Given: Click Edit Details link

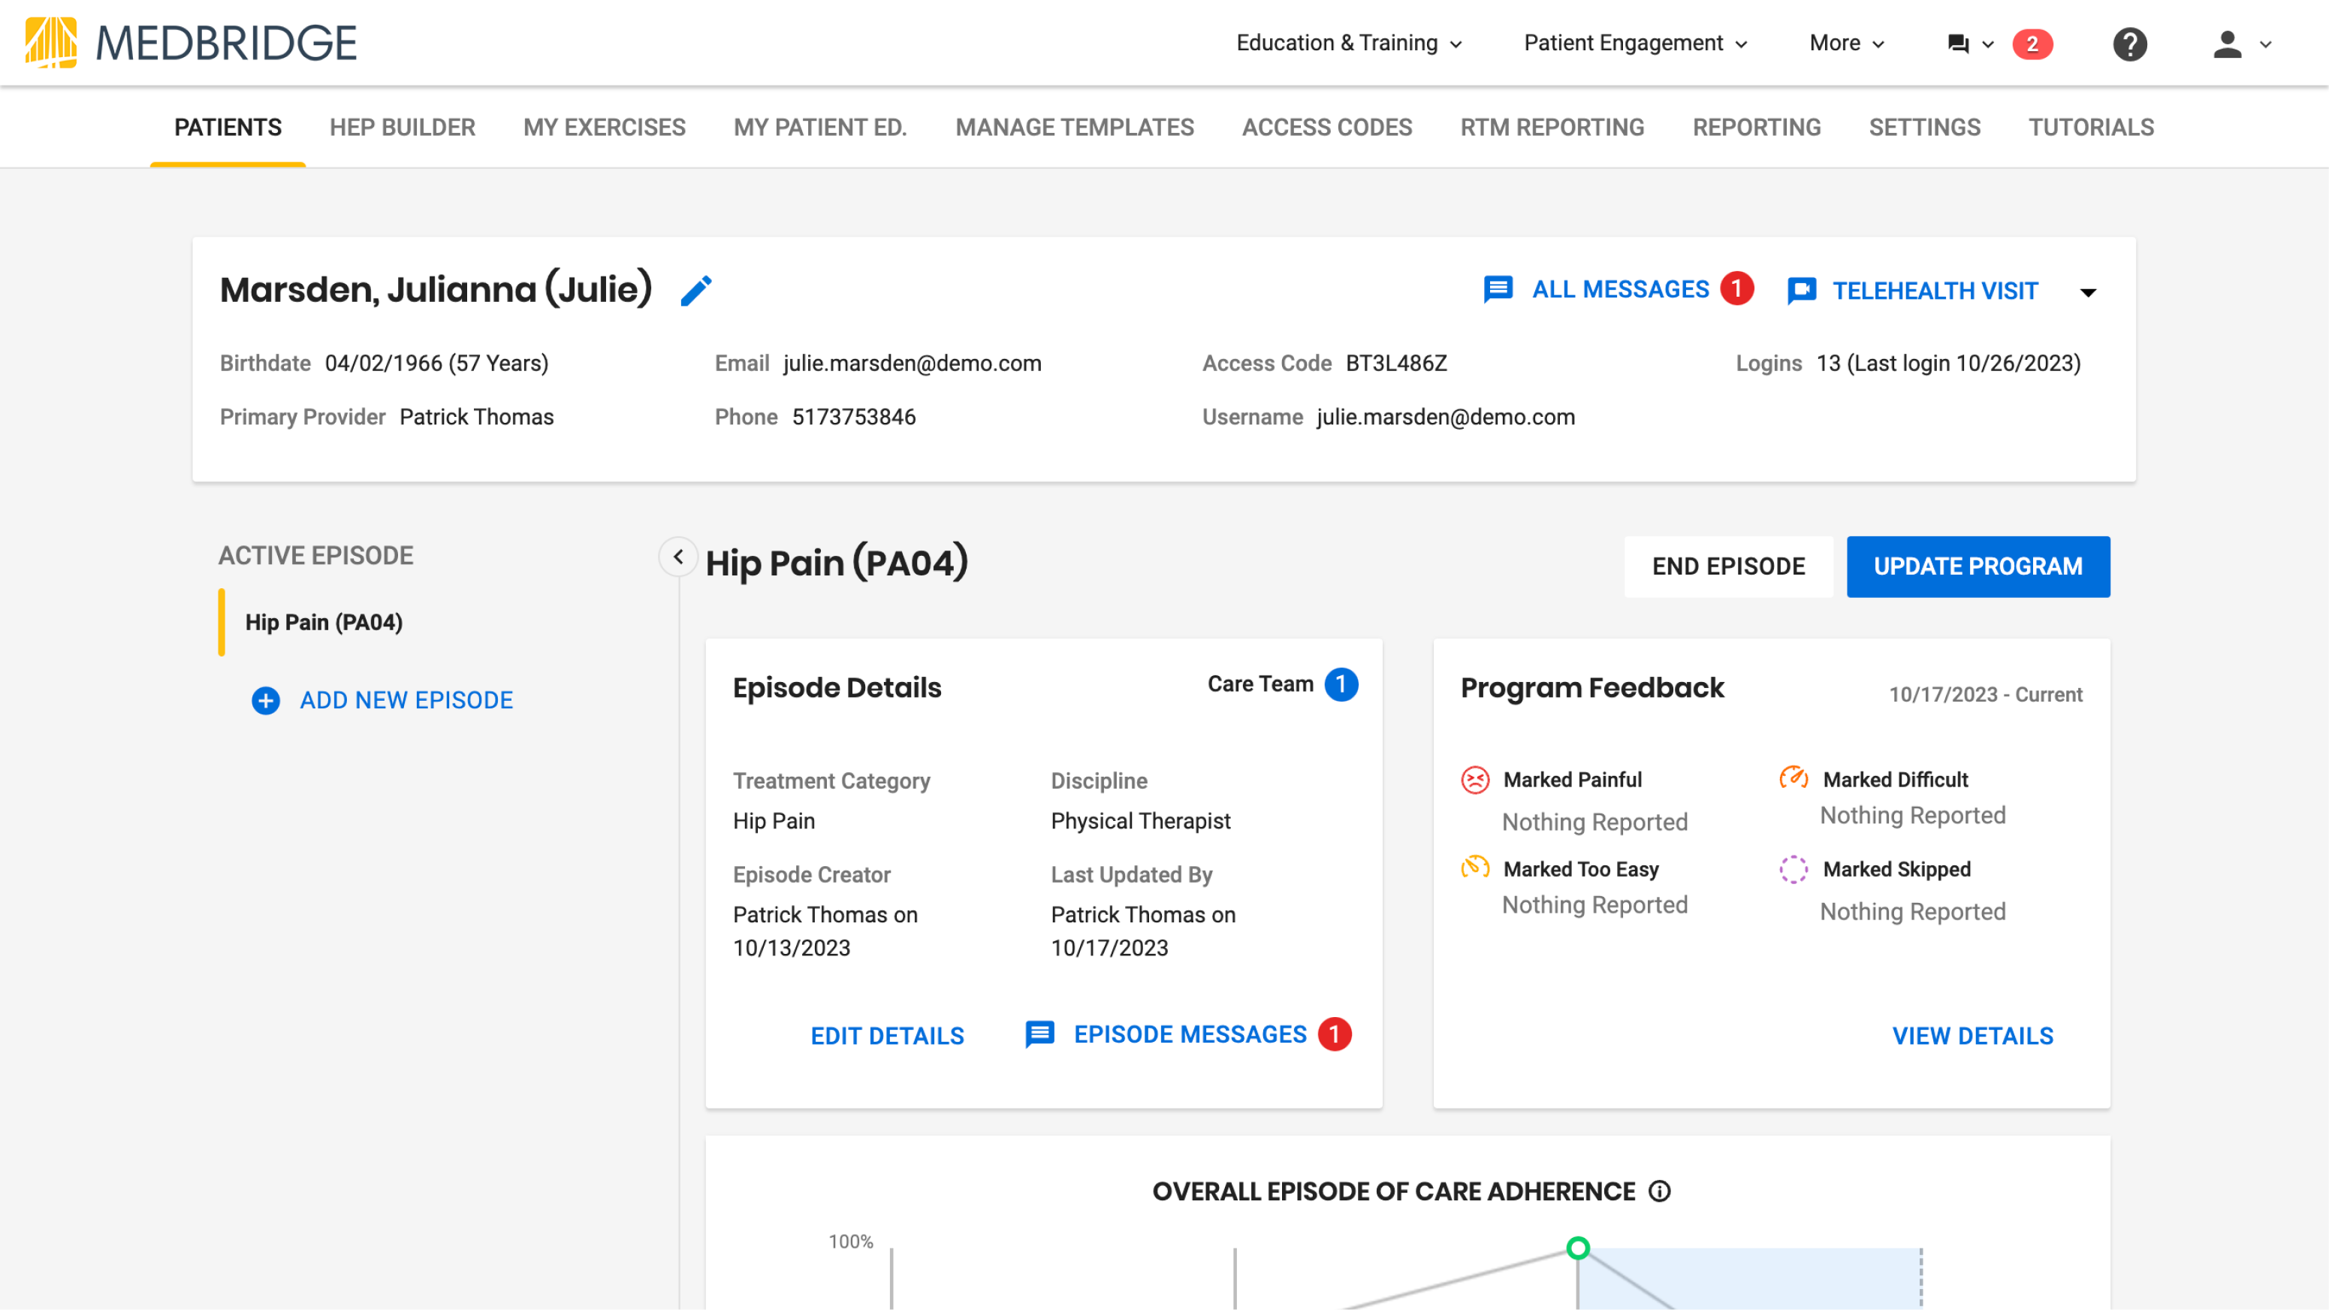Looking at the screenshot, I should [887, 1036].
